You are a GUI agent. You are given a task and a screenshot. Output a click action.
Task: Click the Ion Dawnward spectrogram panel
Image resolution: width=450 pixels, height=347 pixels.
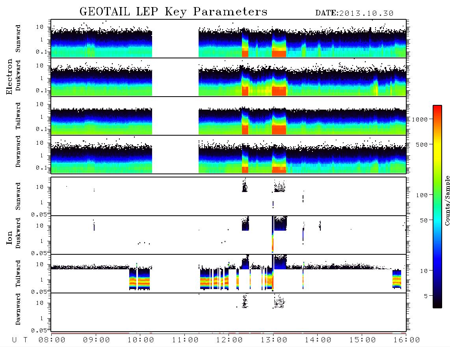229,312
